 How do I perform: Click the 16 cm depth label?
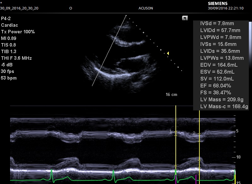point(171,94)
